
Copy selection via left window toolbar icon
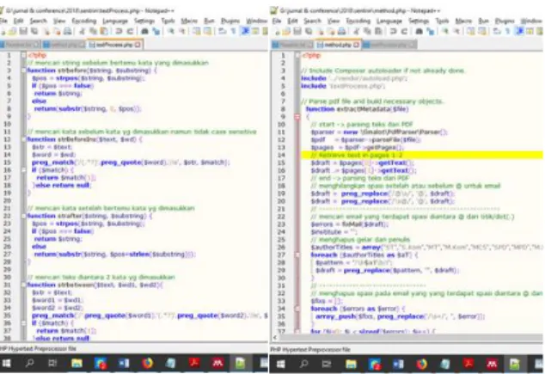pyautogui.click(x=93, y=31)
